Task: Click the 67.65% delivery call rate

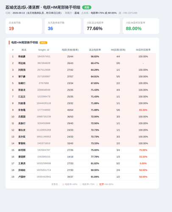Action: [95, 83]
